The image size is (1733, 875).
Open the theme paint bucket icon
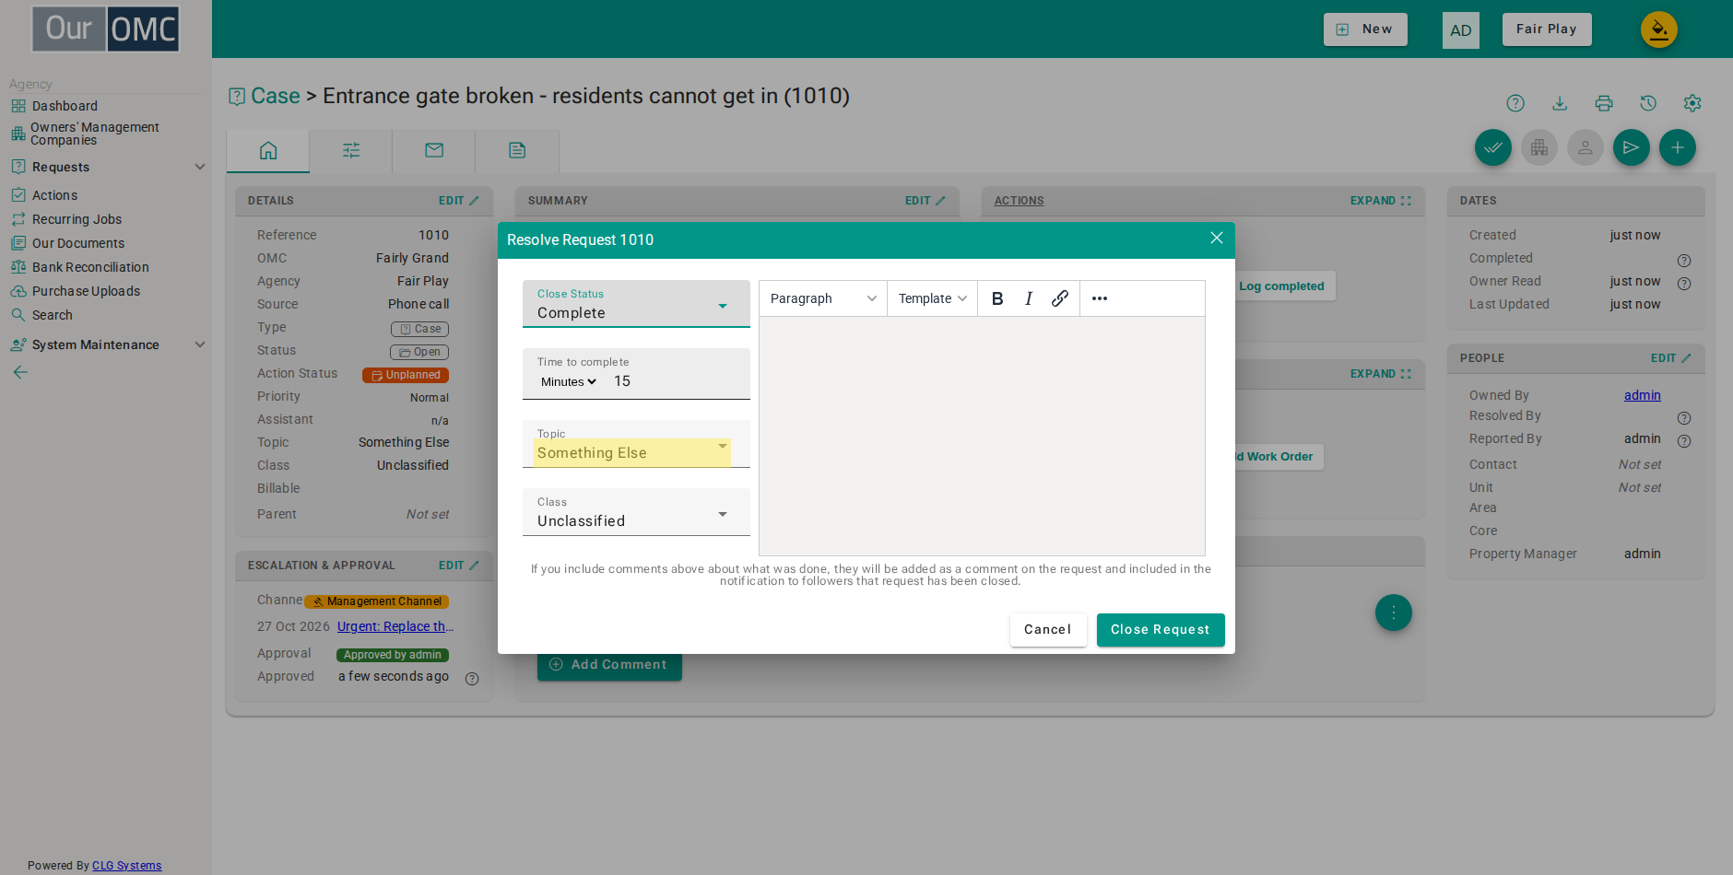click(1659, 29)
